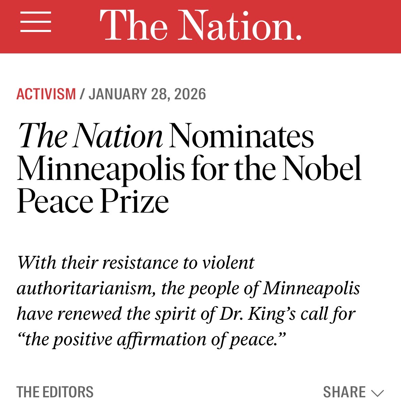The width and height of the screenshot is (401, 414).
Task: Click the slash separator before the date
Action: [x=82, y=94]
